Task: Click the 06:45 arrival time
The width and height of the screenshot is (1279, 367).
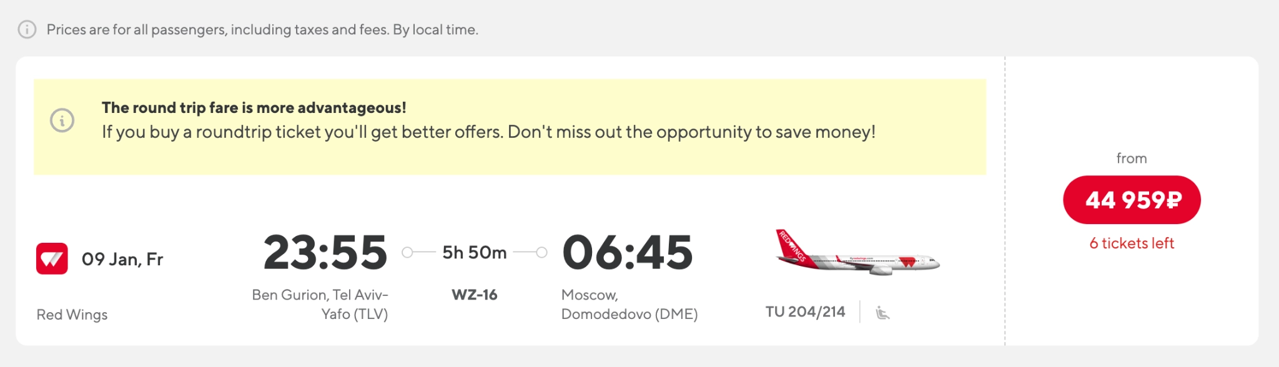Action: [x=627, y=253]
